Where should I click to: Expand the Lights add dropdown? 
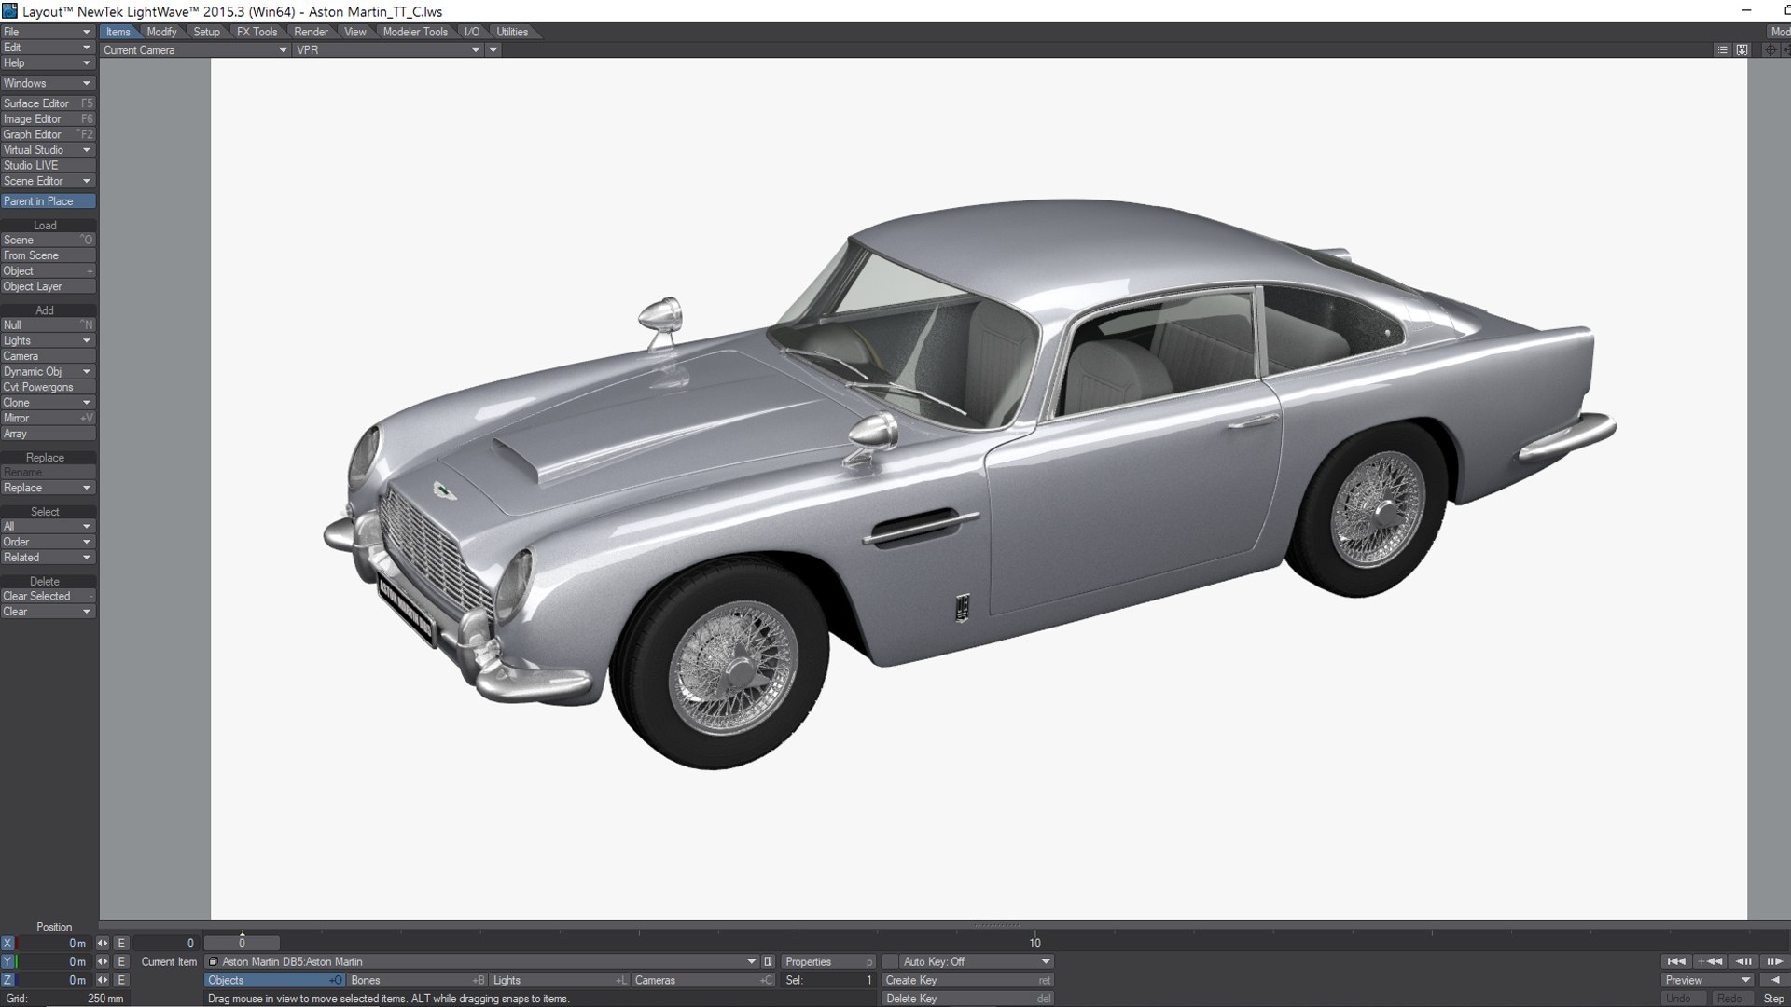[x=48, y=341]
